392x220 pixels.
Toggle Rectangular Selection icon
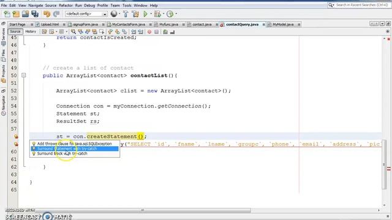click(102, 32)
